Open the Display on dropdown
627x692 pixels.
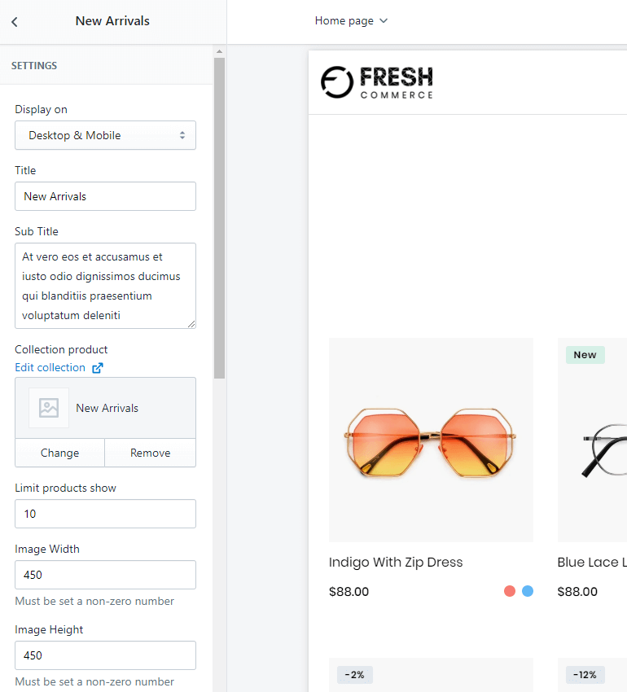click(105, 135)
